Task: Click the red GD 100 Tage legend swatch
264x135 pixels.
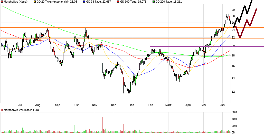Action: 118,2
